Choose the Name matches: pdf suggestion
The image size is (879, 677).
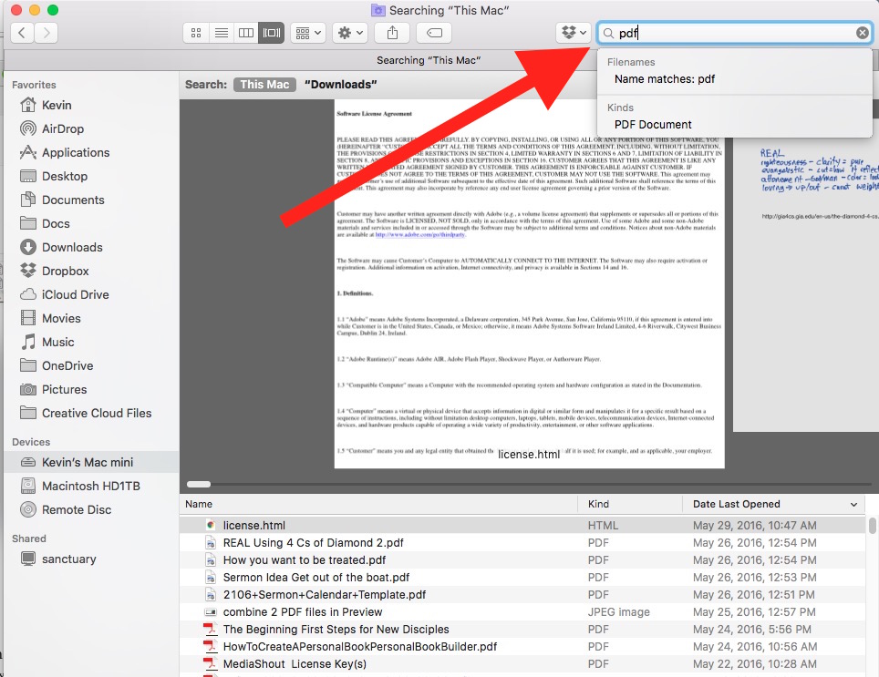click(735, 79)
